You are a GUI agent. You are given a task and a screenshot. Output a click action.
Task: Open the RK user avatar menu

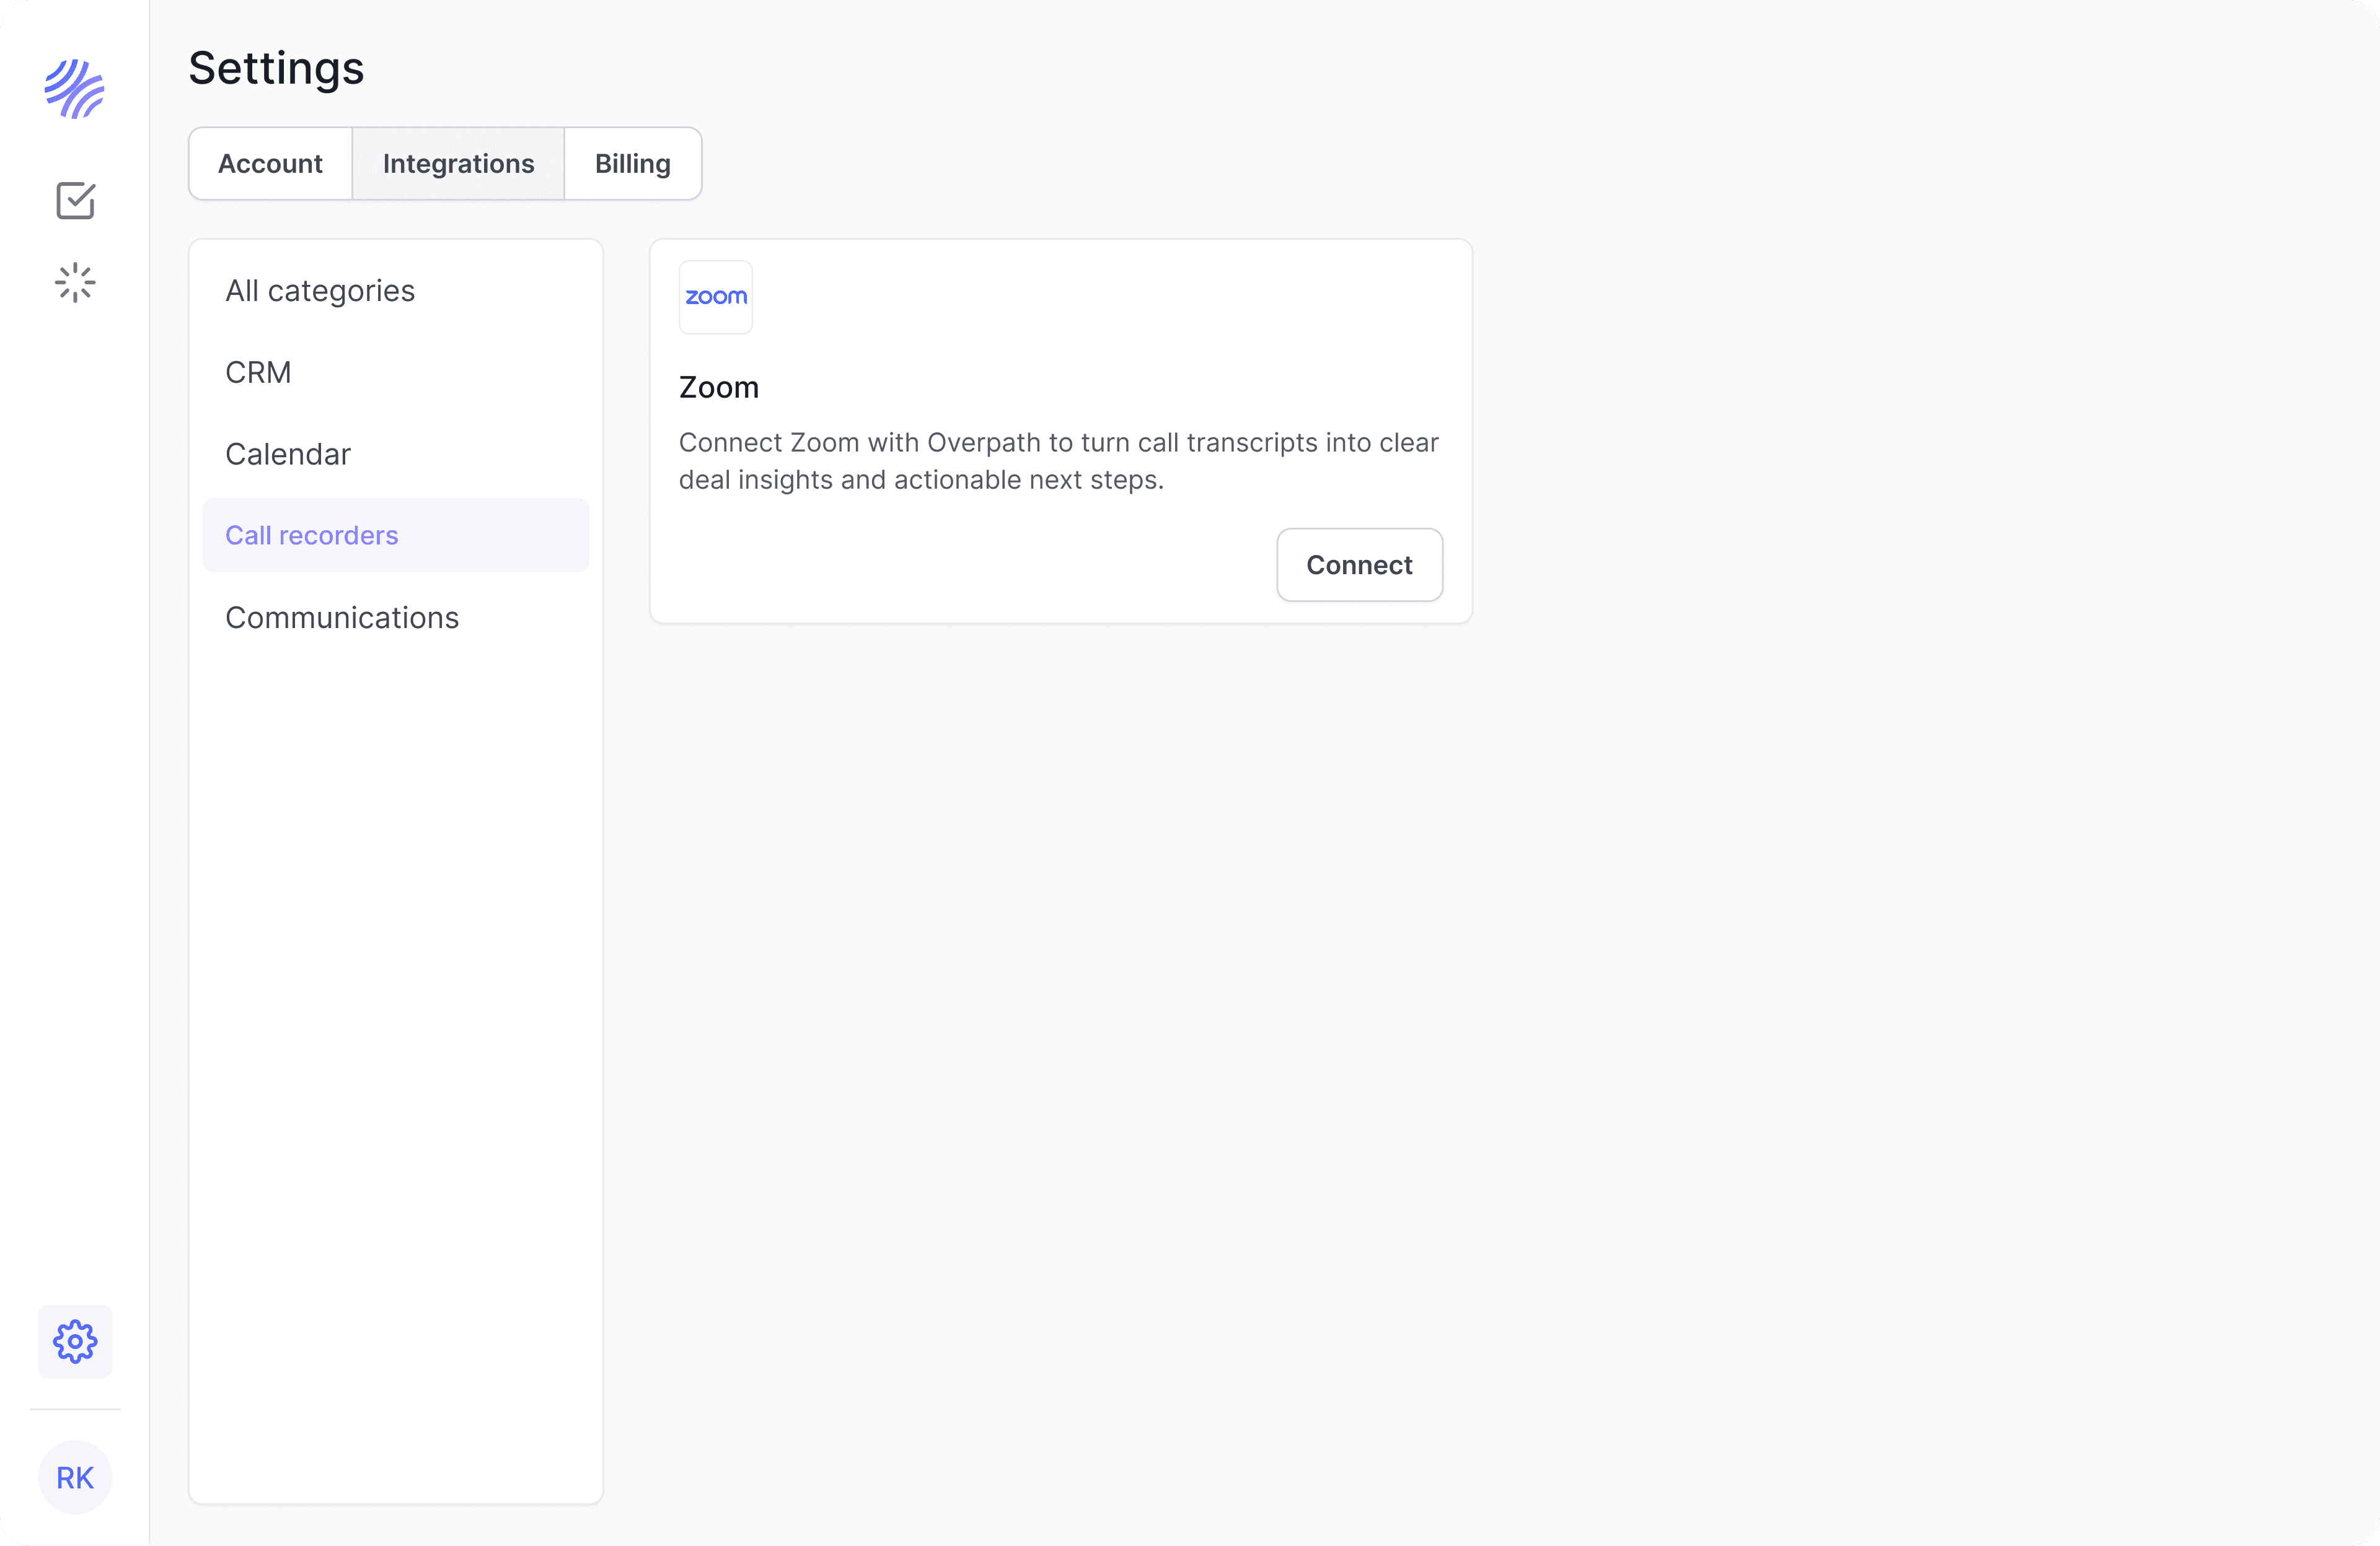pyautogui.click(x=75, y=1476)
